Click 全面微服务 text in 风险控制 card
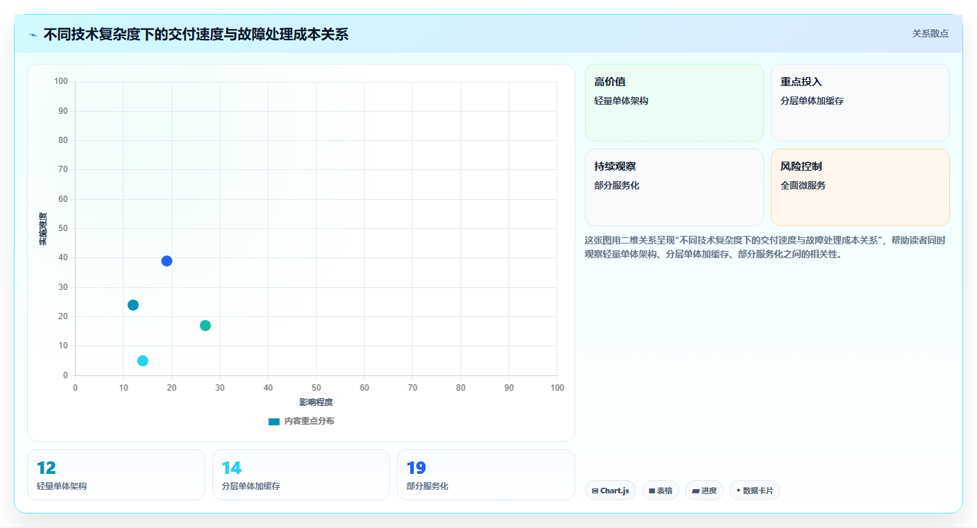Image resolution: width=977 pixels, height=528 pixels. 803,185
